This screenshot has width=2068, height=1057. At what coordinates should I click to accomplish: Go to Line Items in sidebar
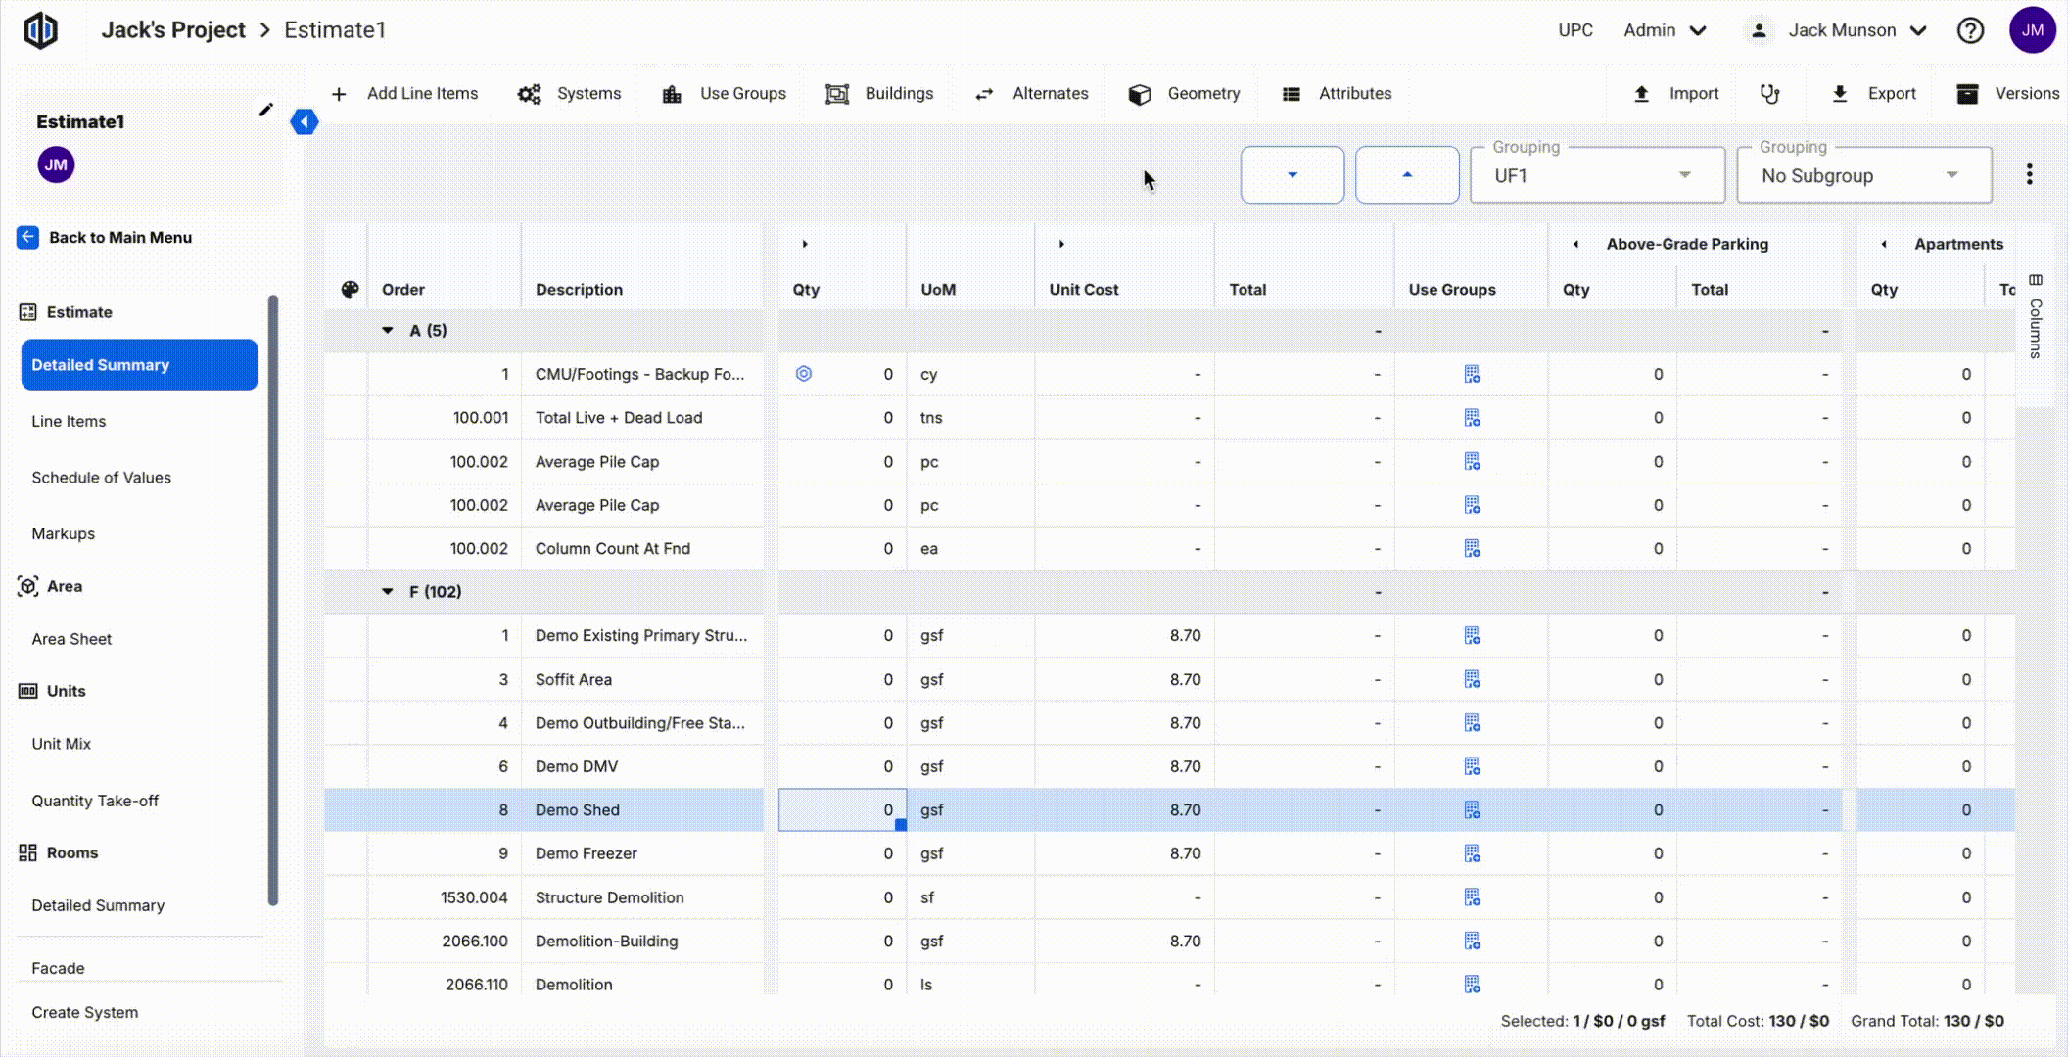69,422
